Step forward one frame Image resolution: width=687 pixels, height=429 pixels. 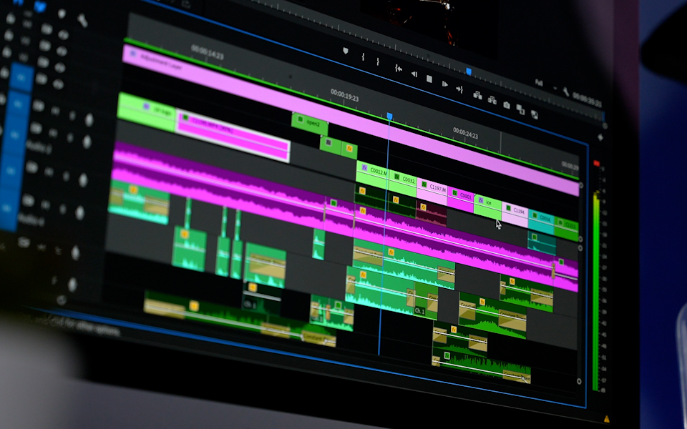(x=444, y=84)
